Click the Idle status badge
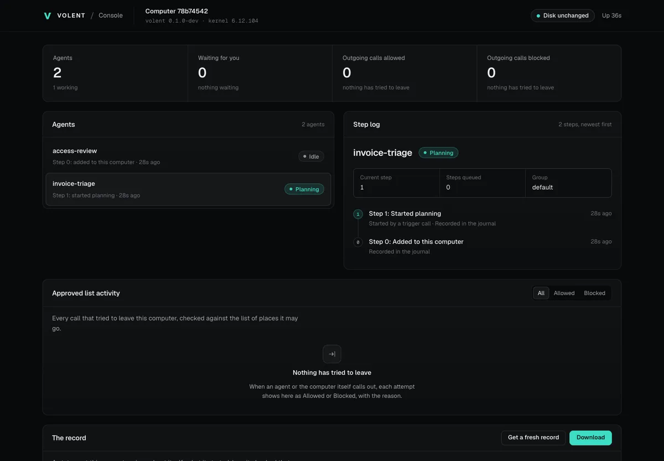 (311, 157)
